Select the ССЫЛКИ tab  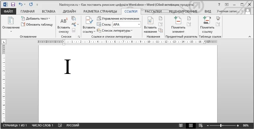[x=131, y=11]
